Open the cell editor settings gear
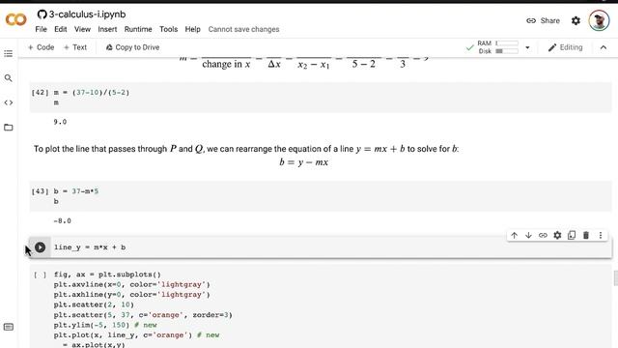The width and height of the screenshot is (618, 348). point(557,236)
